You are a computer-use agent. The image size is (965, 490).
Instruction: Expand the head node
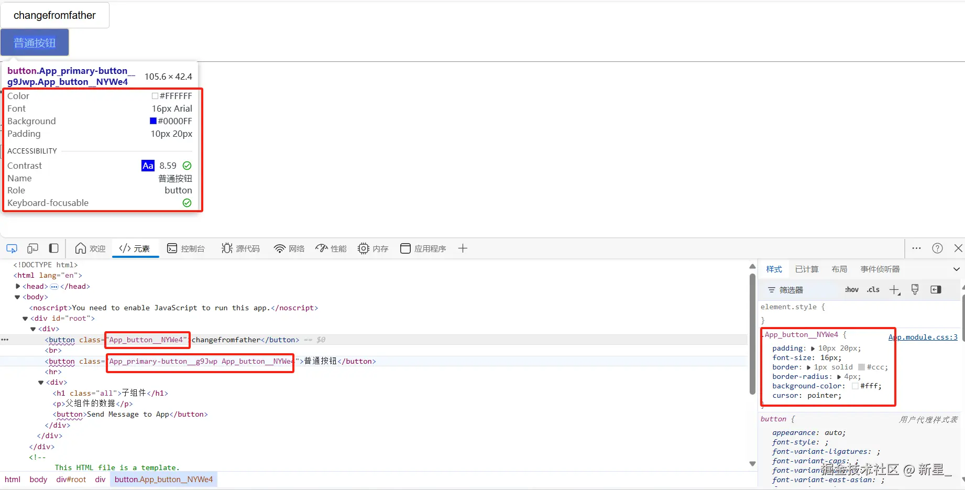tap(18, 286)
